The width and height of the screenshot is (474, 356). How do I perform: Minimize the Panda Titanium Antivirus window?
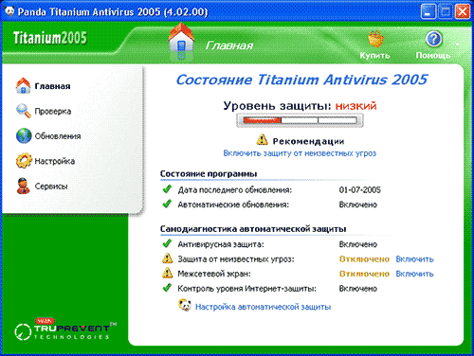(428, 12)
